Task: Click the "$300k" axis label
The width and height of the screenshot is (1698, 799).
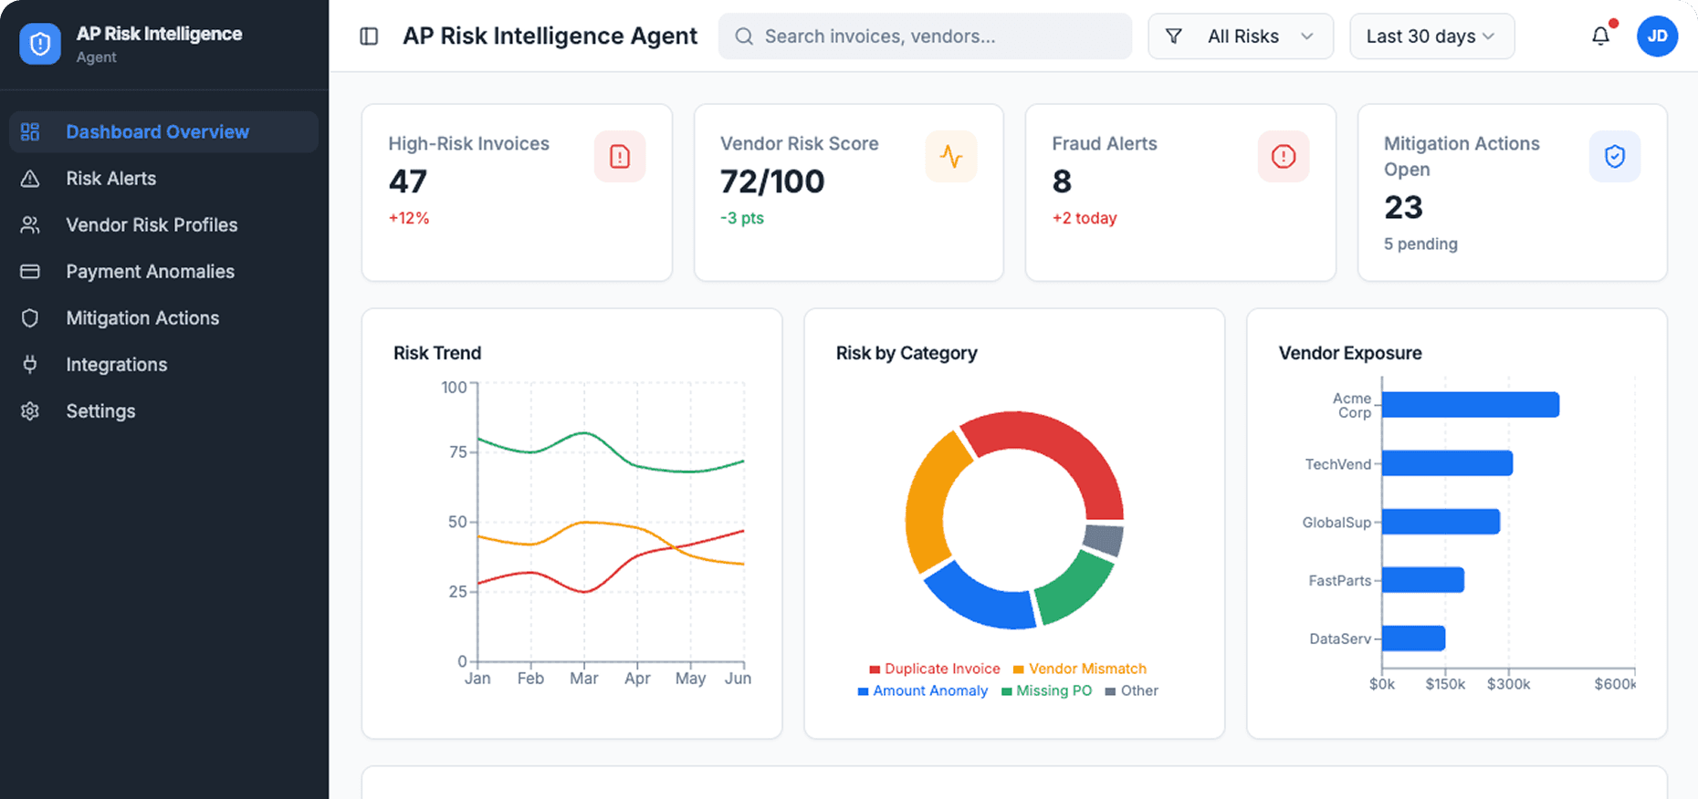Action: coord(1508,684)
